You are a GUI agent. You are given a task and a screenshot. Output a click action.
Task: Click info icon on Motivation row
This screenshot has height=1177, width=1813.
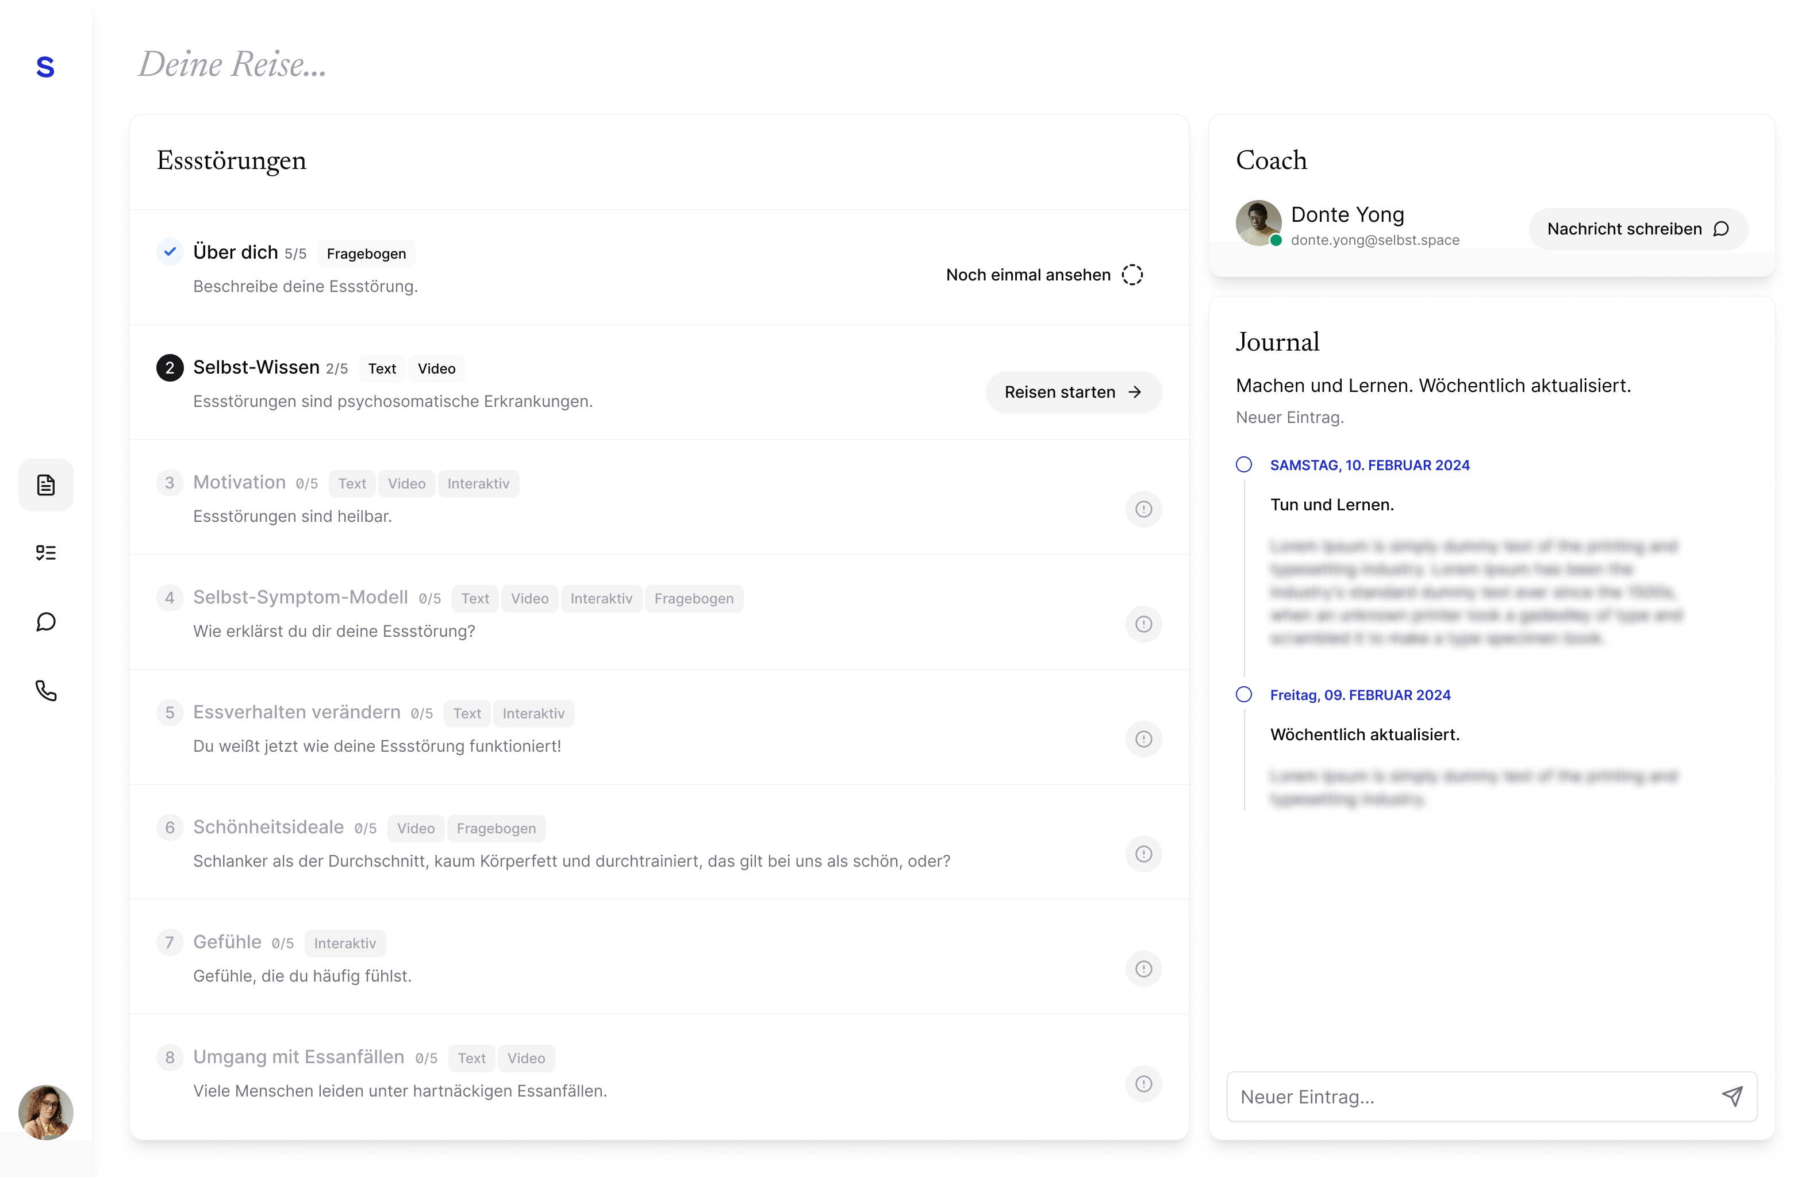(x=1143, y=509)
